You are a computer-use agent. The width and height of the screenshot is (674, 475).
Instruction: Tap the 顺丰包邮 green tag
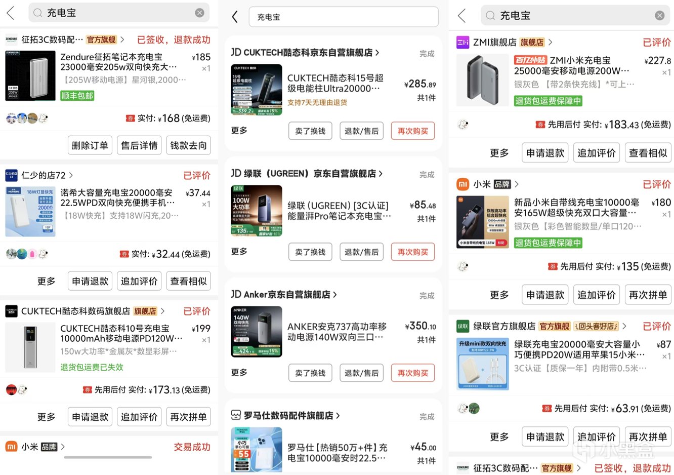coord(77,96)
